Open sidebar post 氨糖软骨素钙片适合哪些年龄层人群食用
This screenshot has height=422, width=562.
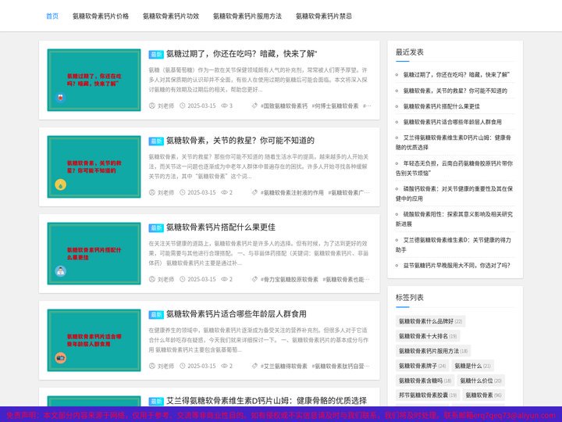(452, 122)
